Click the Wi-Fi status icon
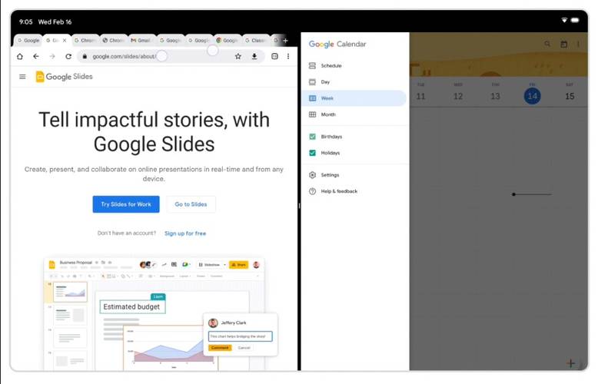This screenshot has width=598, height=384. pos(564,20)
